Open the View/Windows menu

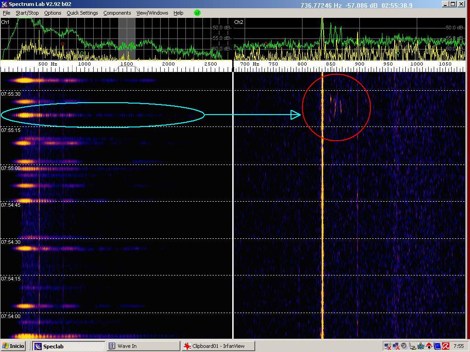[152, 13]
